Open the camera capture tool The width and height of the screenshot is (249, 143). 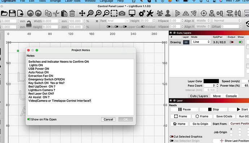[122, 13]
